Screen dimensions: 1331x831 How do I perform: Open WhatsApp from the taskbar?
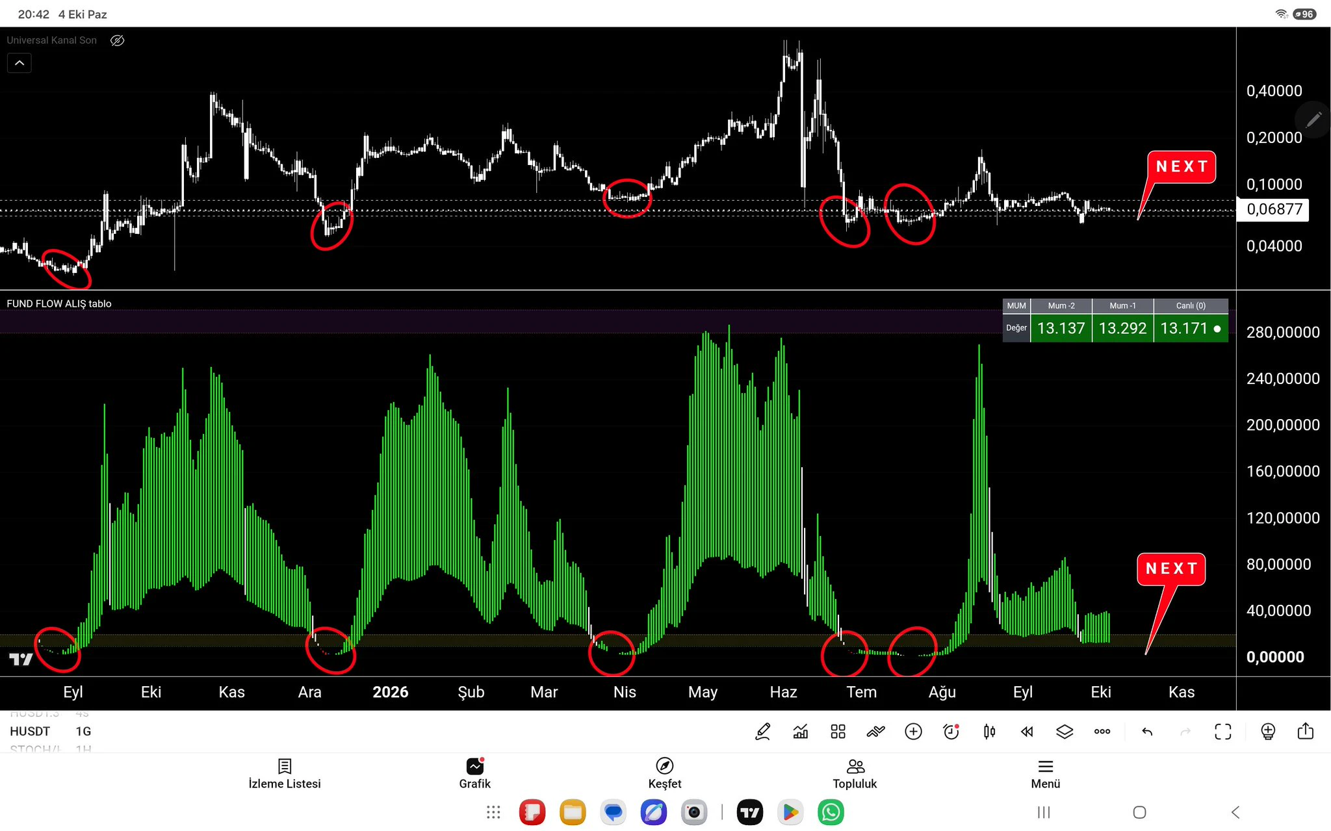pos(831,812)
